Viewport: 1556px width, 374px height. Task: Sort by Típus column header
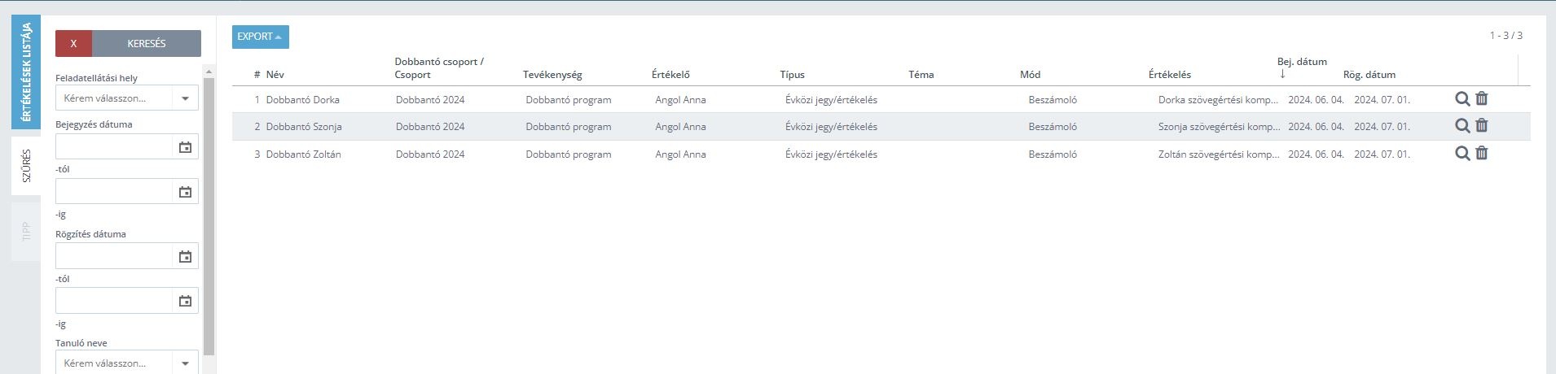tap(792, 75)
